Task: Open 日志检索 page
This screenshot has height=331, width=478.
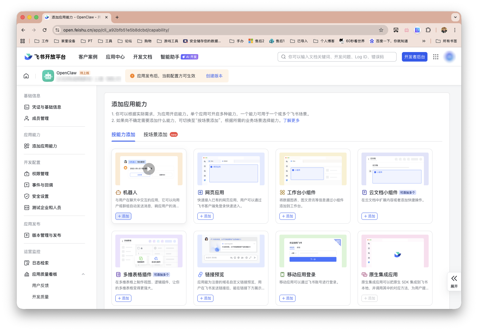Action: click(40, 263)
